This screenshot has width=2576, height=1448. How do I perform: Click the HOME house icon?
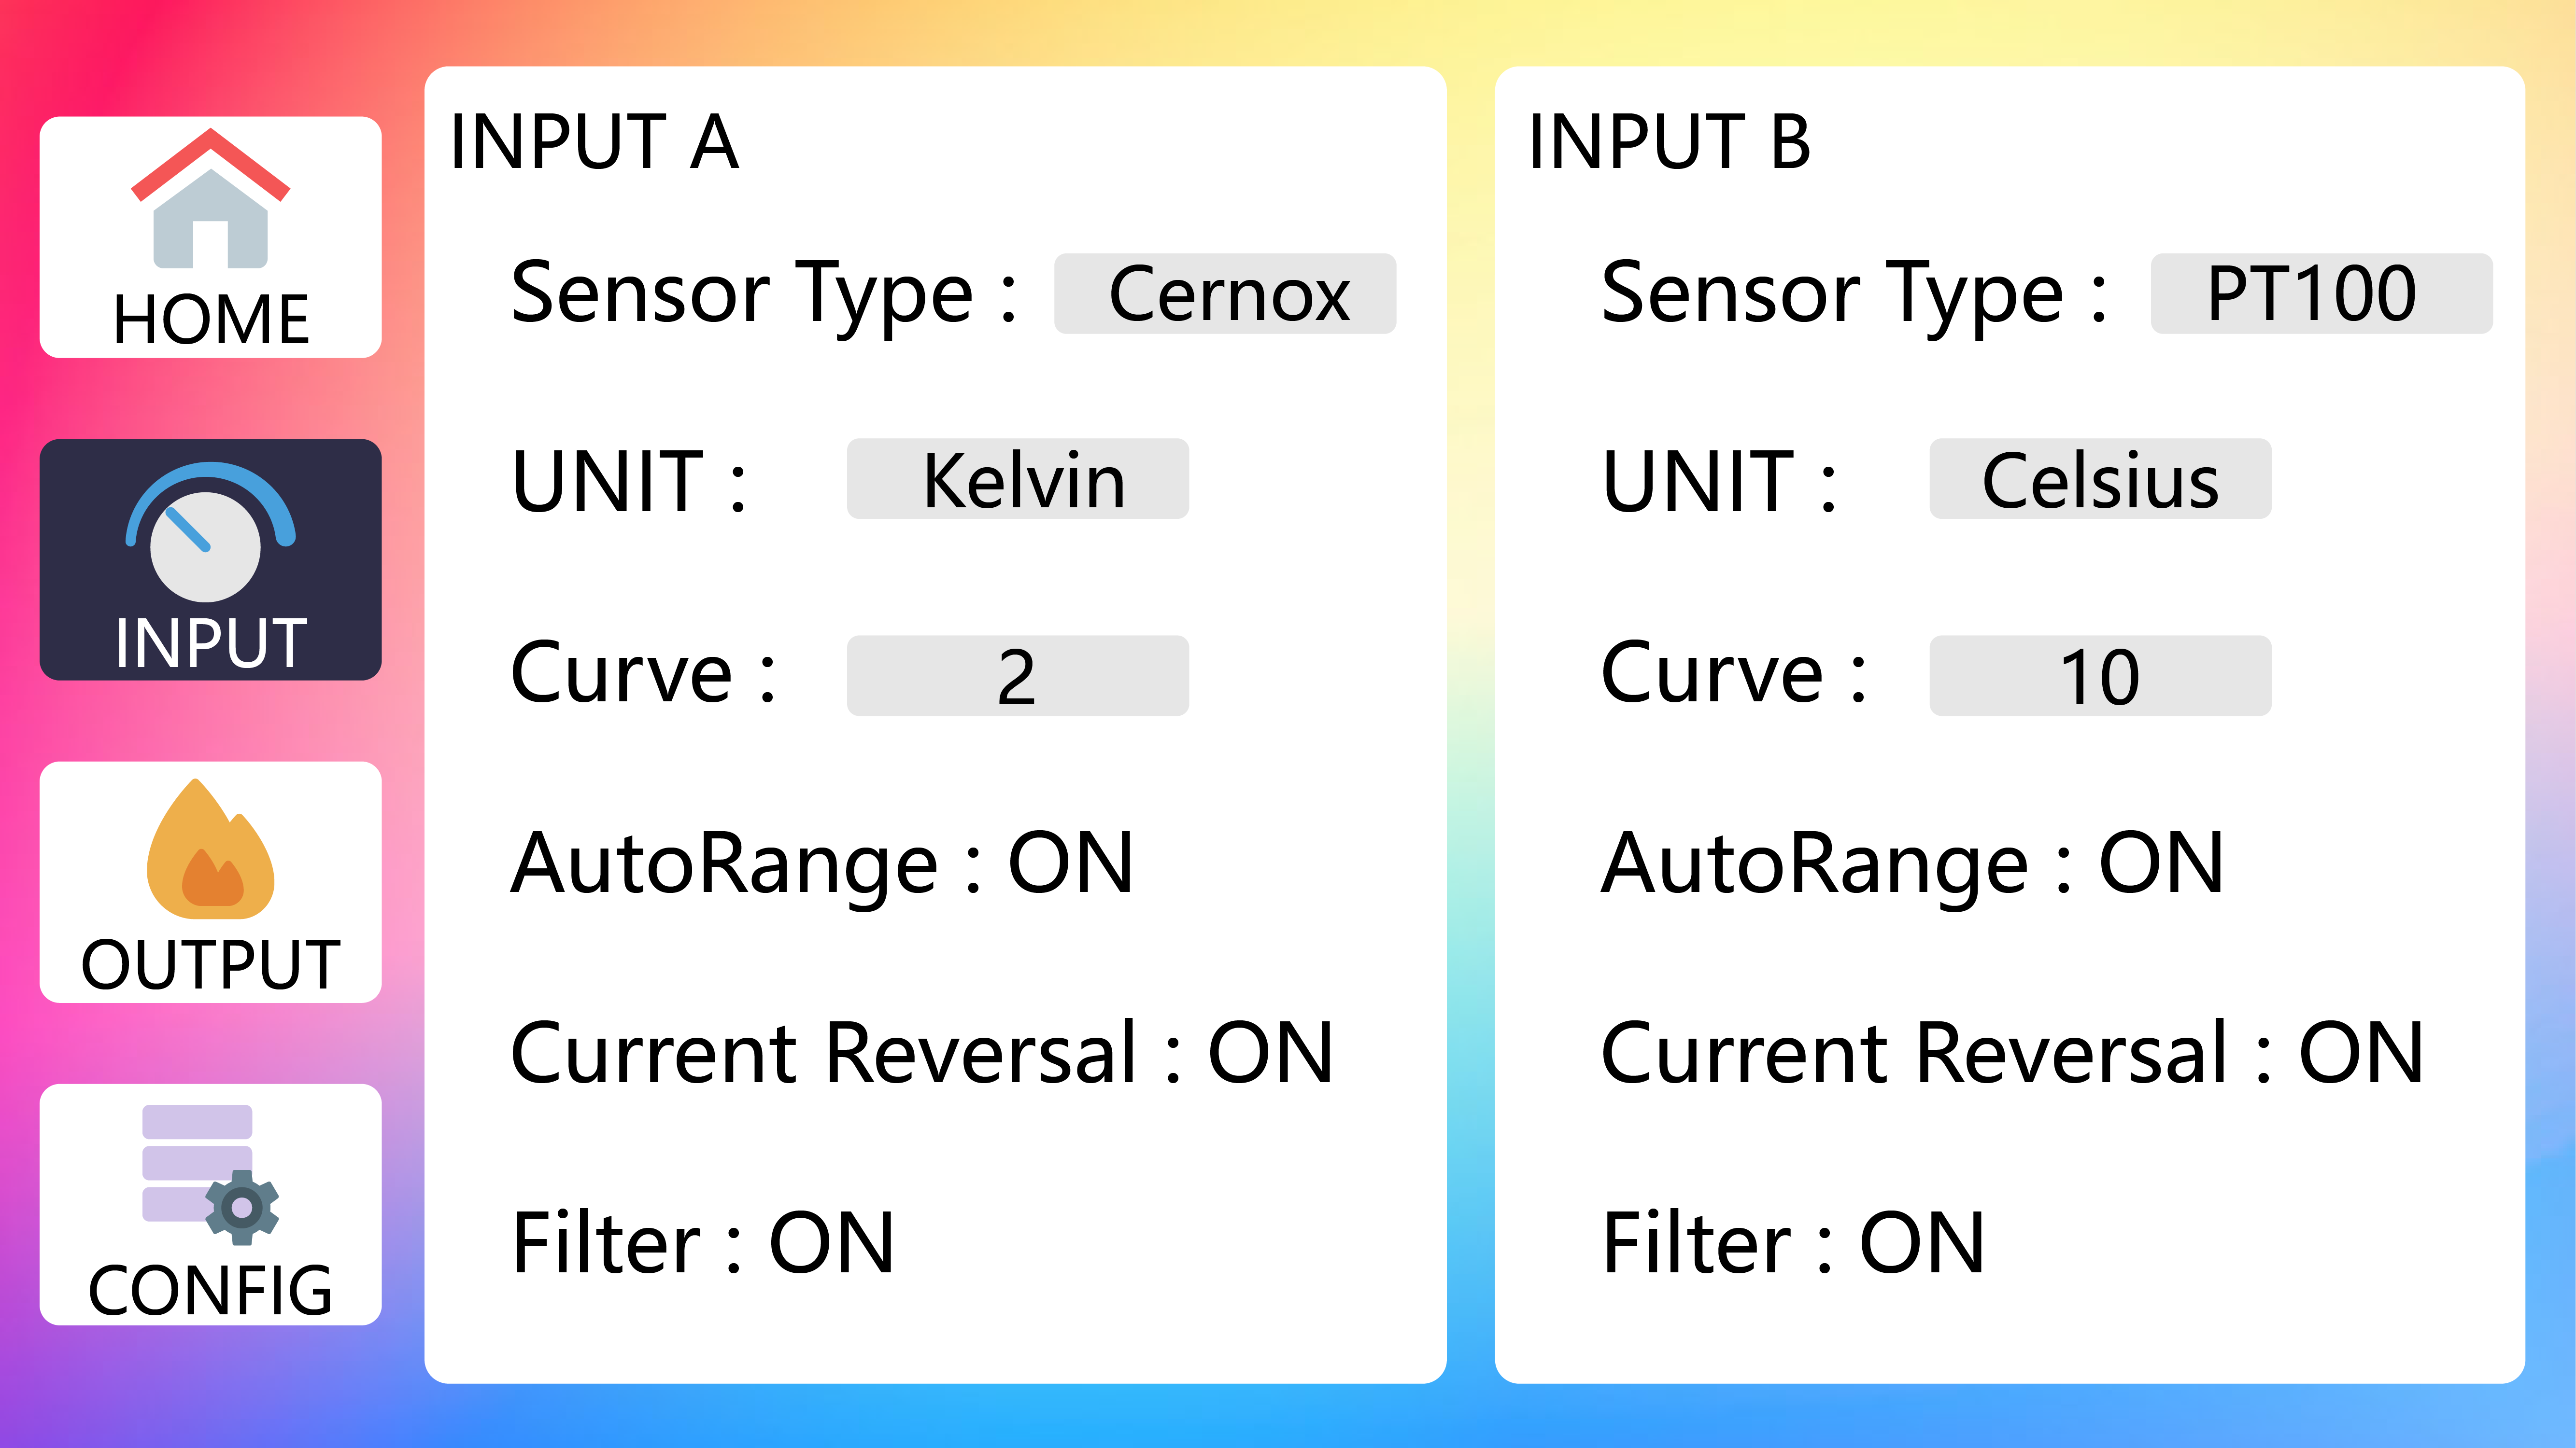coord(210,200)
